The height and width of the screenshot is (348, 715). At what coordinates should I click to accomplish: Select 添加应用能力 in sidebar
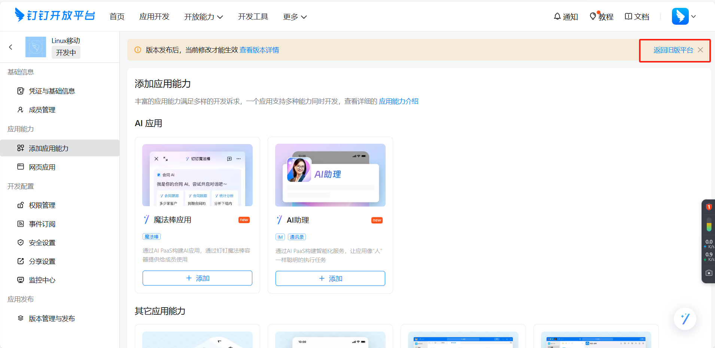coord(60,148)
